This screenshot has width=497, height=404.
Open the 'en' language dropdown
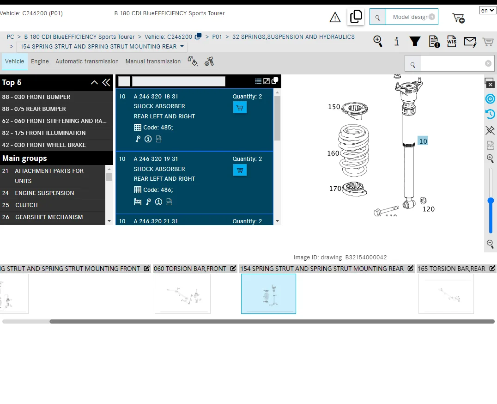pos(487,11)
